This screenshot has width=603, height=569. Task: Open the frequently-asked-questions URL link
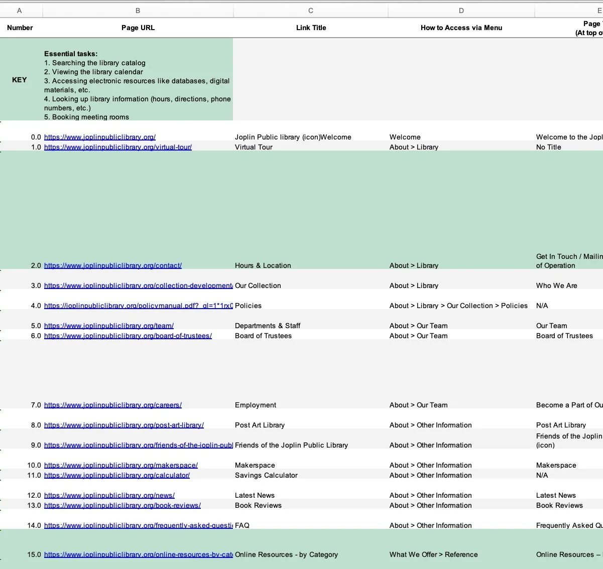tap(139, 525)
